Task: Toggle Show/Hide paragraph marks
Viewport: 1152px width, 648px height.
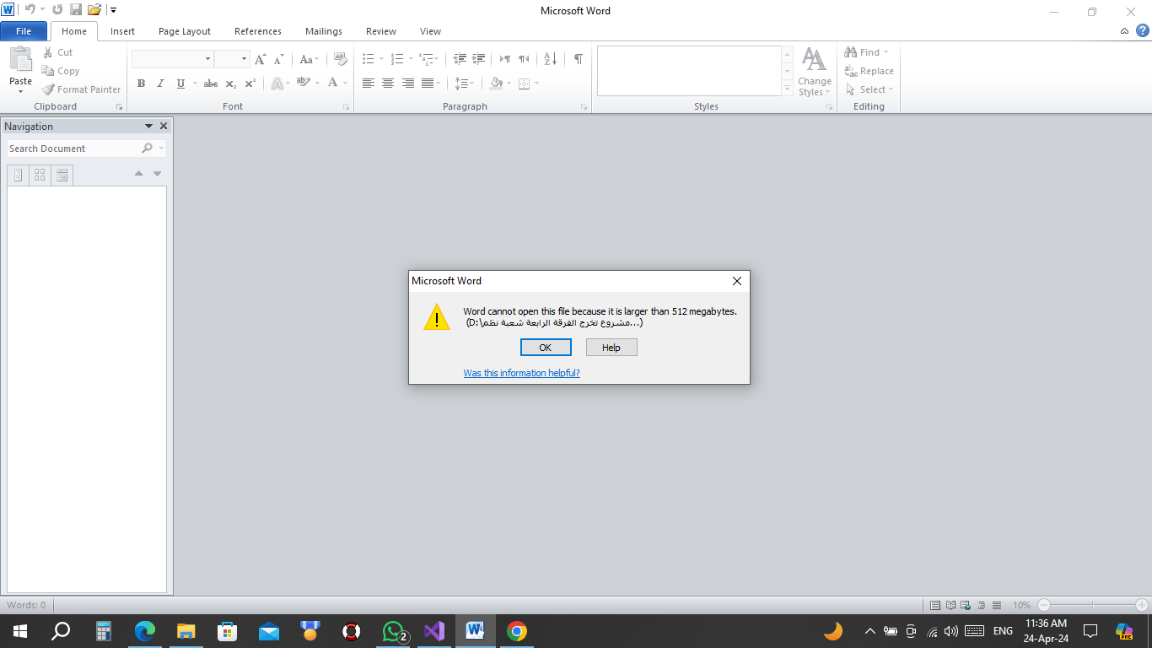Action: tap(578, 59)
